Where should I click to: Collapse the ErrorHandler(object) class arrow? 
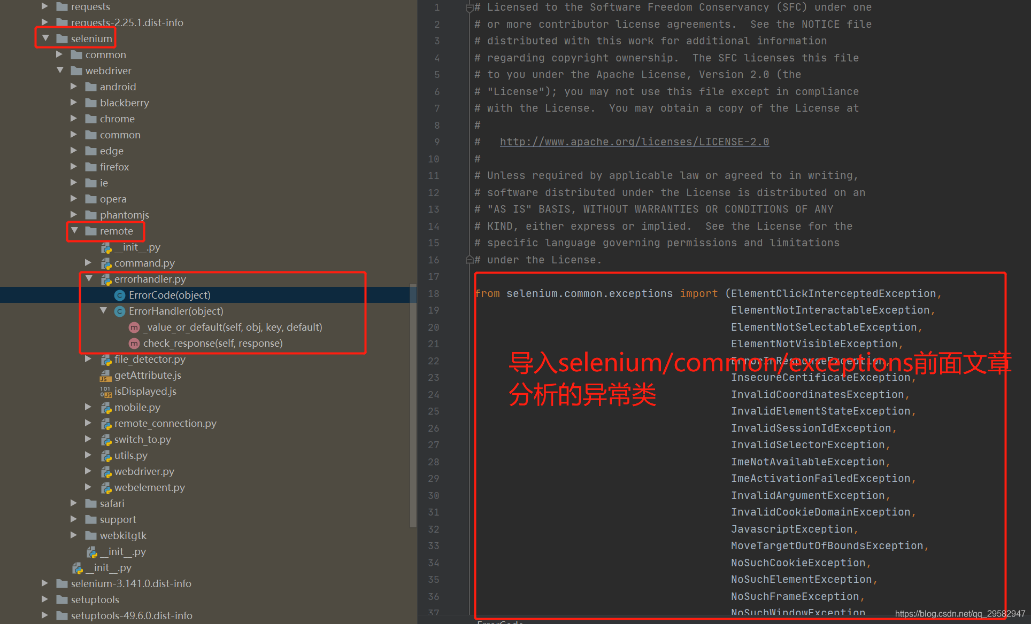click(103, 311)
